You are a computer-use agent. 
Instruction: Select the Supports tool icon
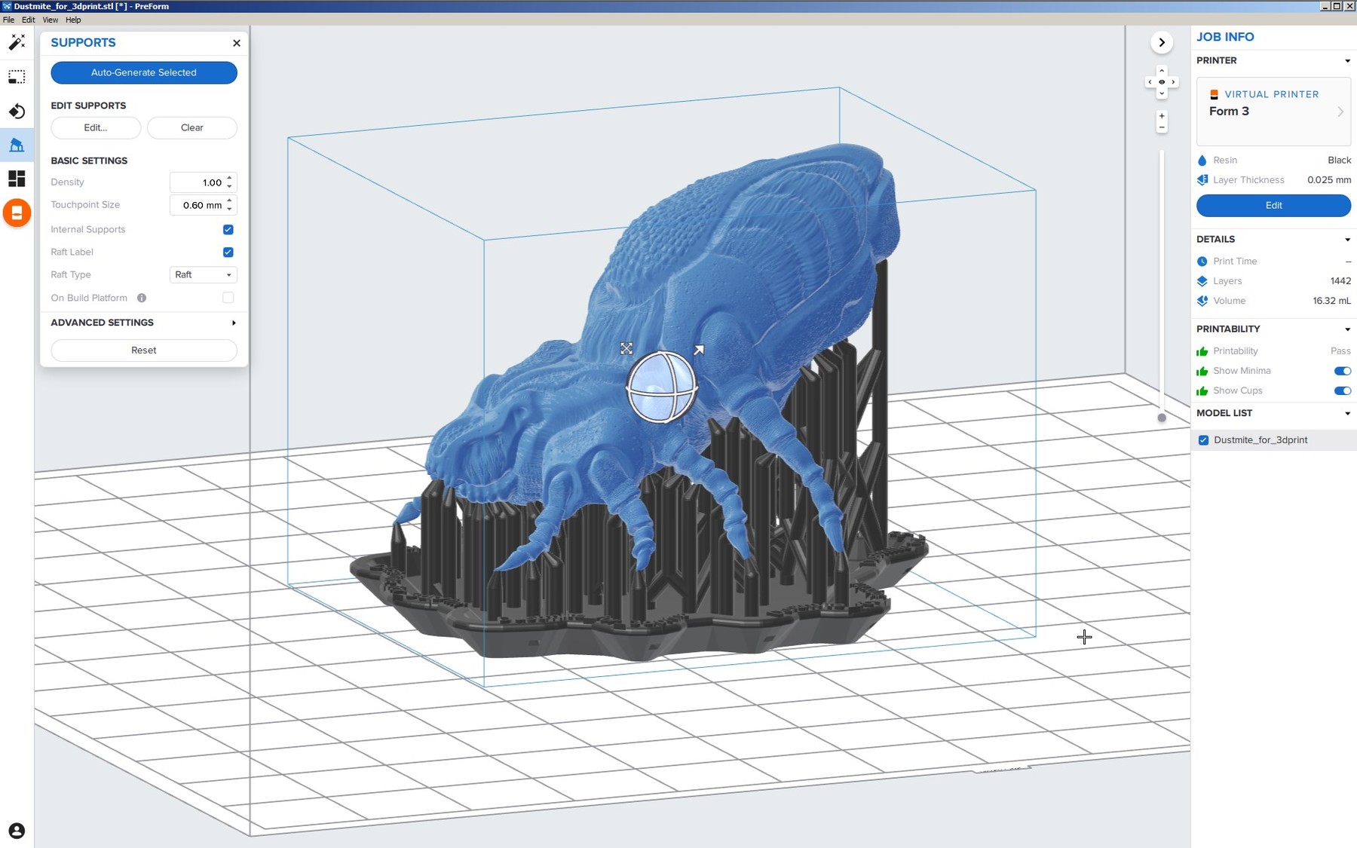[17, 145]
